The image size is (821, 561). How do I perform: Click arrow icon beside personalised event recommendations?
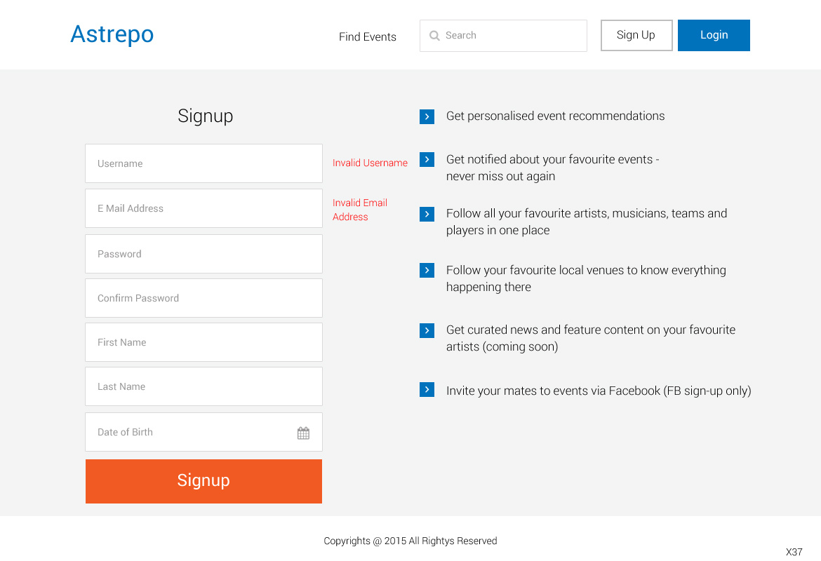(x=427, y=116)
